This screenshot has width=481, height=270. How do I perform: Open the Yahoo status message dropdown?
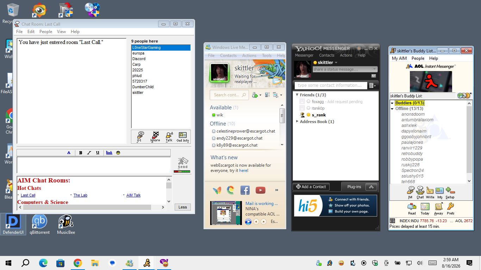pyautogui.click(x=374, y=69)
